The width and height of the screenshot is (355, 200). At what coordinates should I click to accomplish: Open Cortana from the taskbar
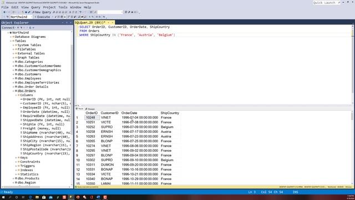(17, 197)
